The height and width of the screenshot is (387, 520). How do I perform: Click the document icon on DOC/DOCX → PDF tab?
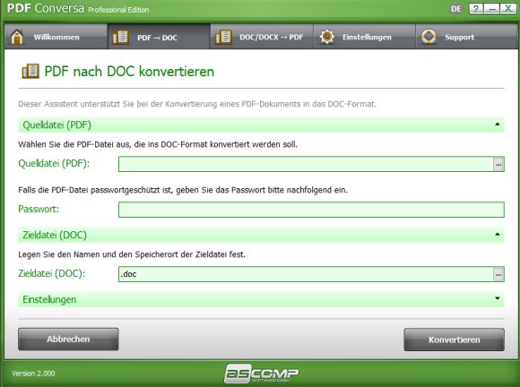223,37
